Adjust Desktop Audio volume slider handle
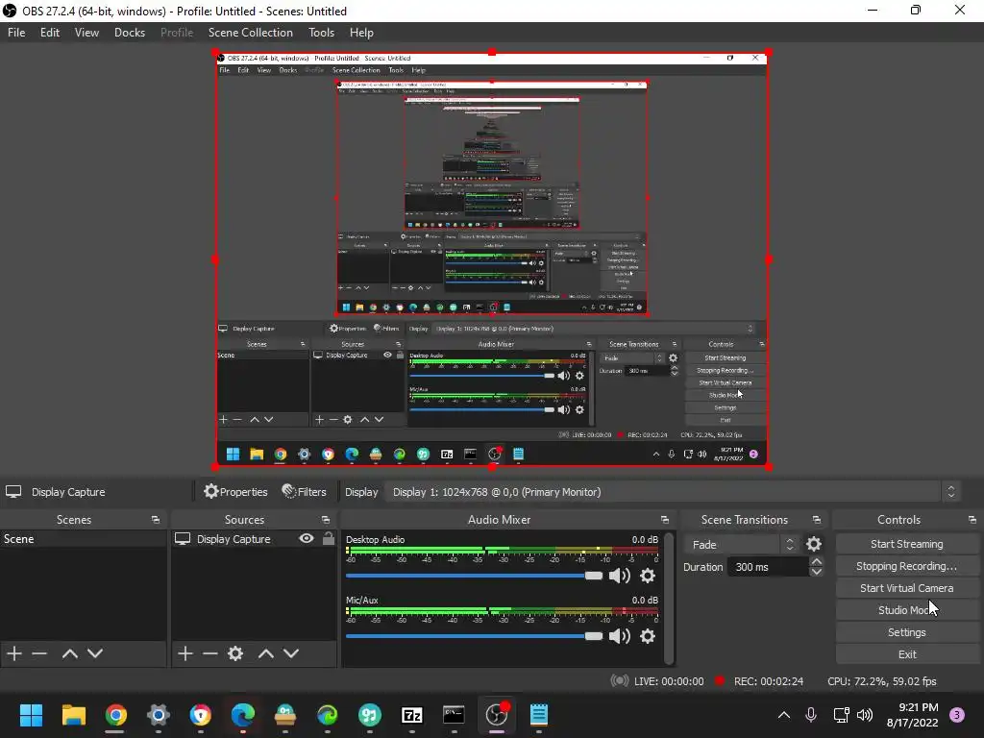 [593, 576]
